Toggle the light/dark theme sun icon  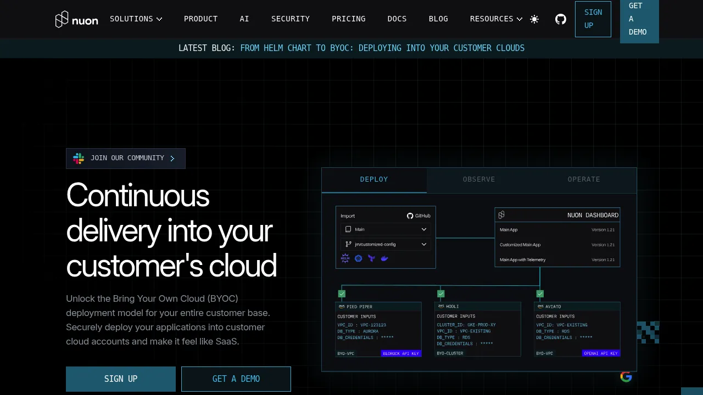534,19
